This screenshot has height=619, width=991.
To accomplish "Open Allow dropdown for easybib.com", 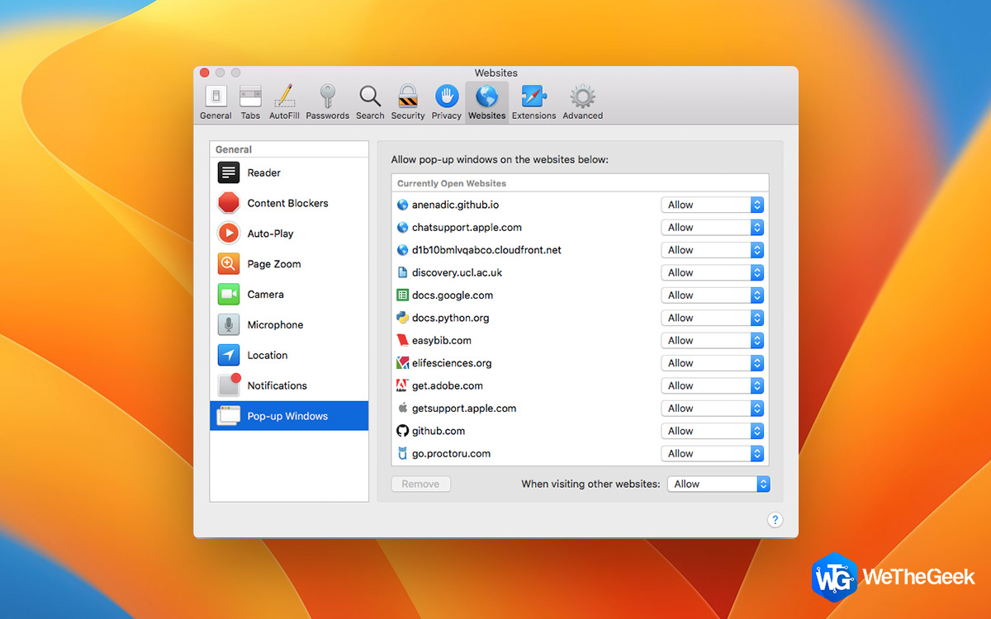I will point(713,340).
